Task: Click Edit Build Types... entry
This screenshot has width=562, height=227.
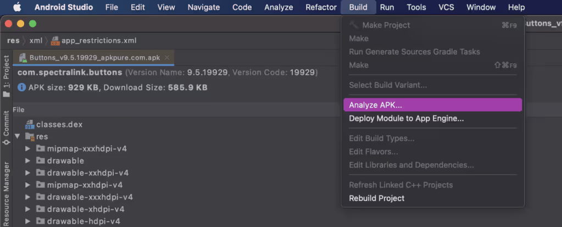Action: point(432,139)
